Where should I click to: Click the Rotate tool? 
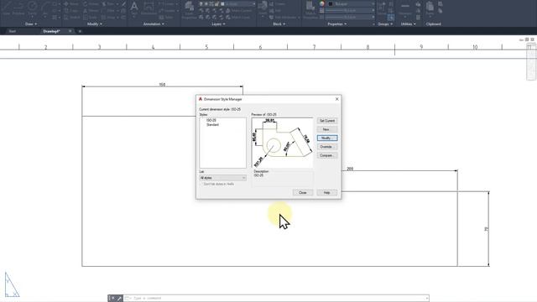[91, 4]
